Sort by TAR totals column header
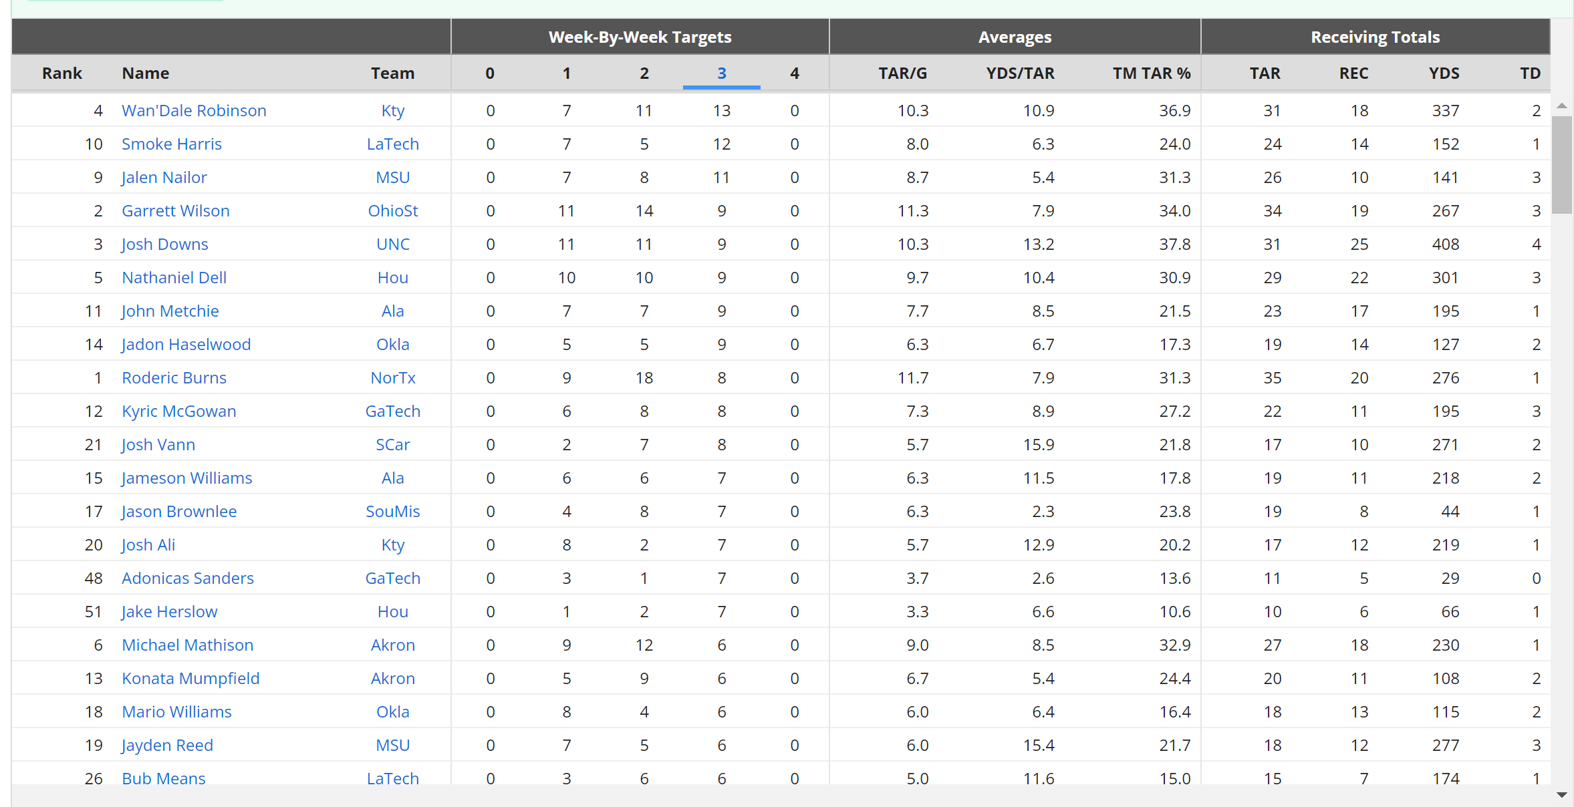This screenshot has width=1574, height=807. 1265,73
